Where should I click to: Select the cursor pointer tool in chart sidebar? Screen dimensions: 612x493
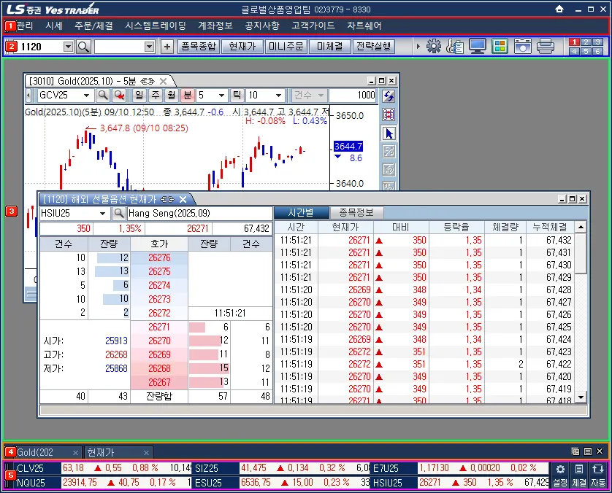click(x=389, y=133)
